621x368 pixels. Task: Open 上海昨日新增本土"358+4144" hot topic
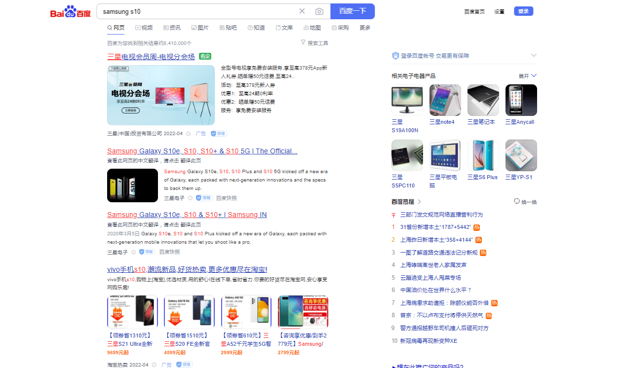tap(436, 240)
